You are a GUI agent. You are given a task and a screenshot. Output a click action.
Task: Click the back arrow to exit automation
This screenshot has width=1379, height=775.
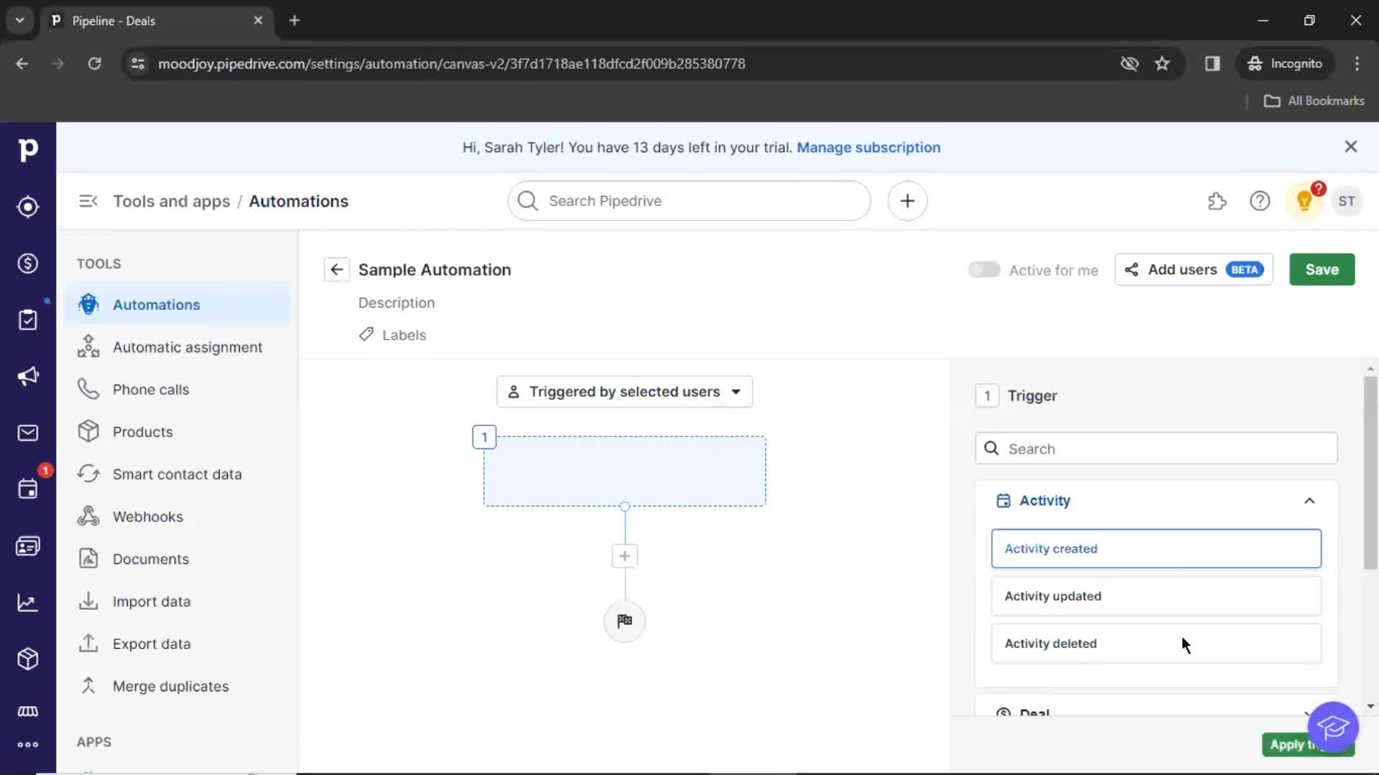click(336, 269)
